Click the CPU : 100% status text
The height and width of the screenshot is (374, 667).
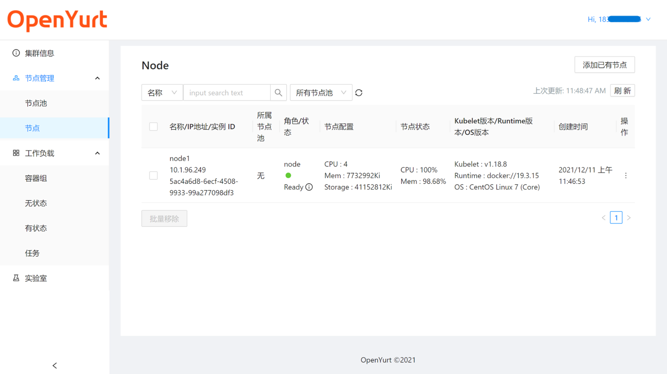point(419,170)
